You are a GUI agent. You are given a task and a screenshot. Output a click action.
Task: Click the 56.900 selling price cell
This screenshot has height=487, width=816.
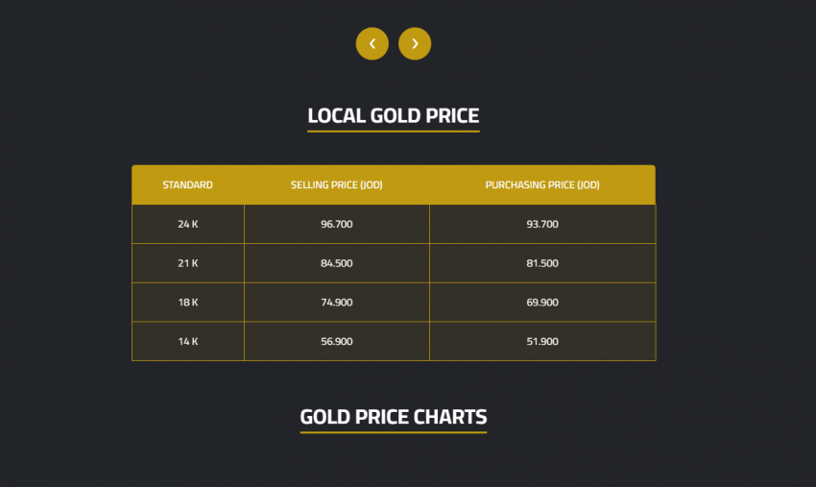pyautogui.click(x=337, y=341)
